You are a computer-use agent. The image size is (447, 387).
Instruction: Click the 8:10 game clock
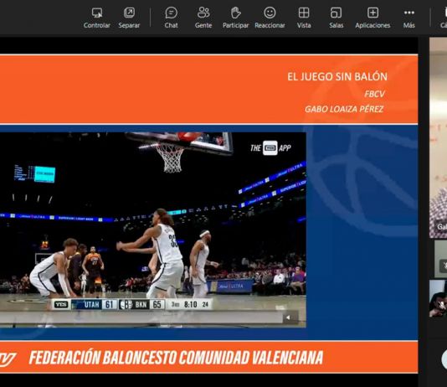tap(190, 305)
